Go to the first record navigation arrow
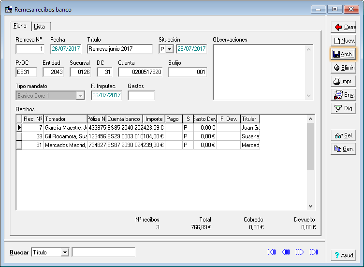Screen dimensions: 364x267 coord(272,252)
